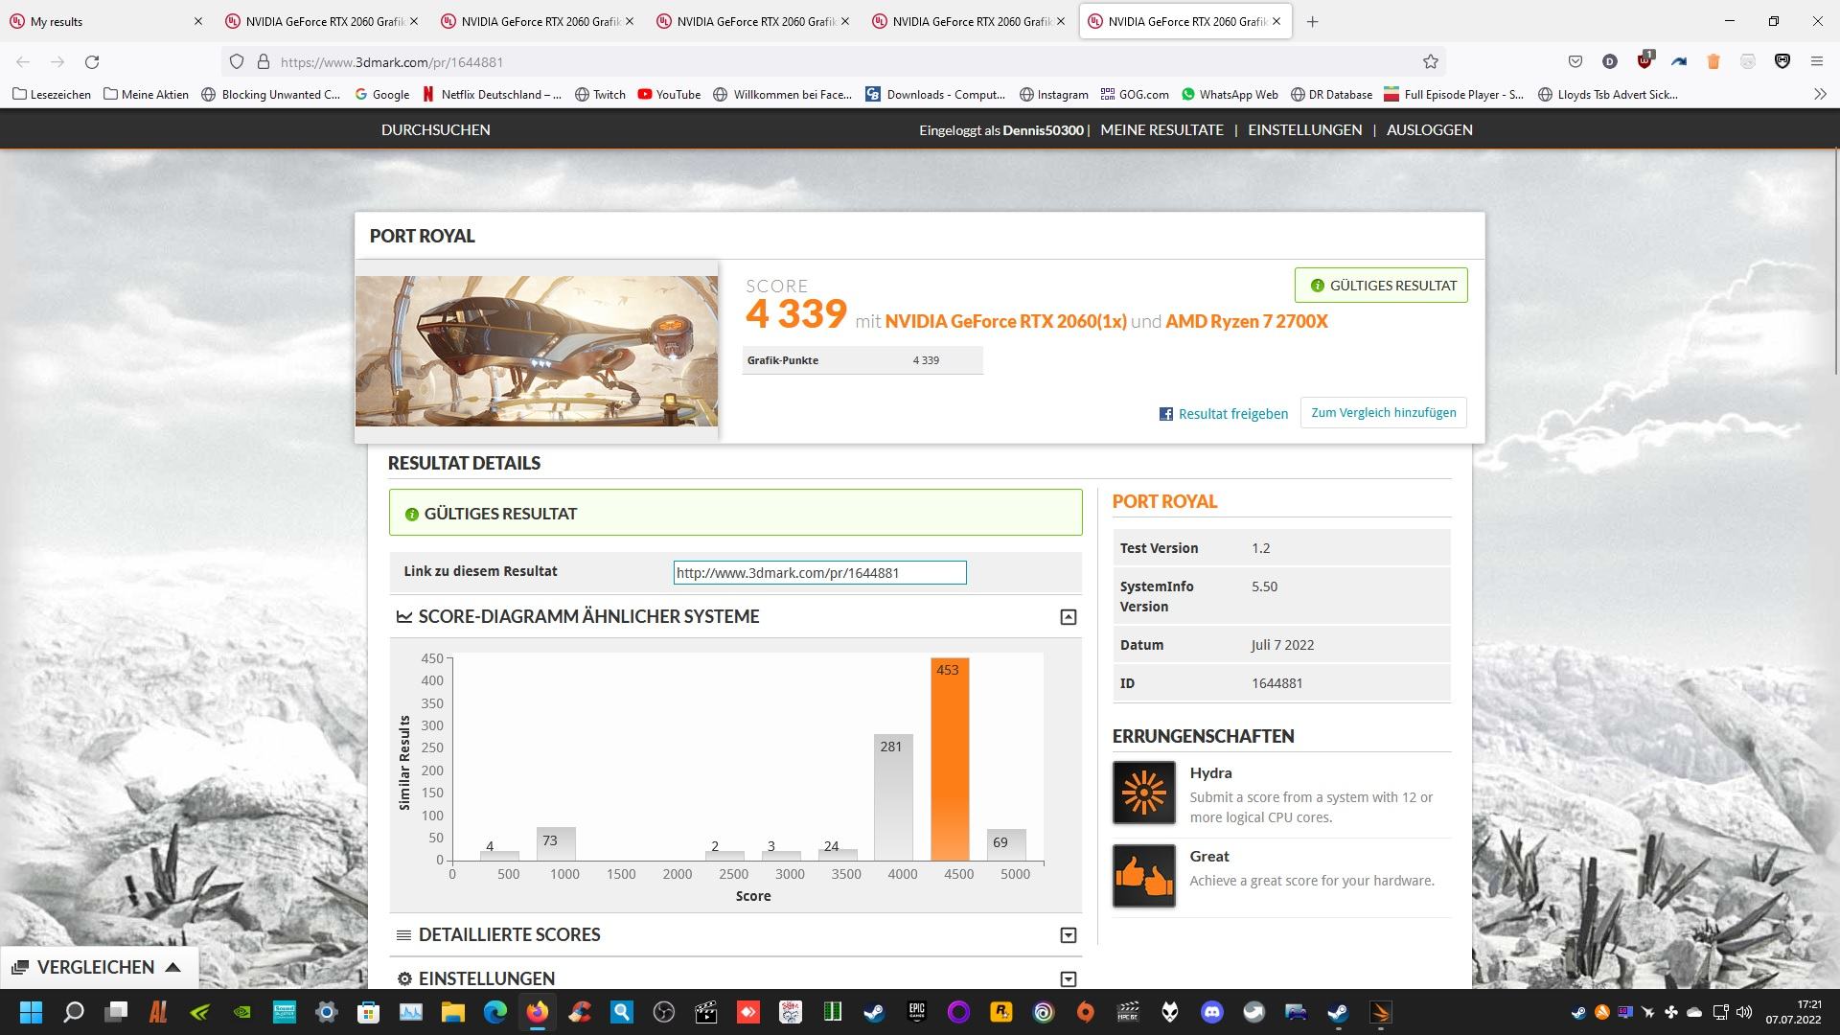Open Rockstar Games launcher from taskbar
Image resolution: width=1840 pixels, height=1035 pixels.
(x=1000, y=1012)
